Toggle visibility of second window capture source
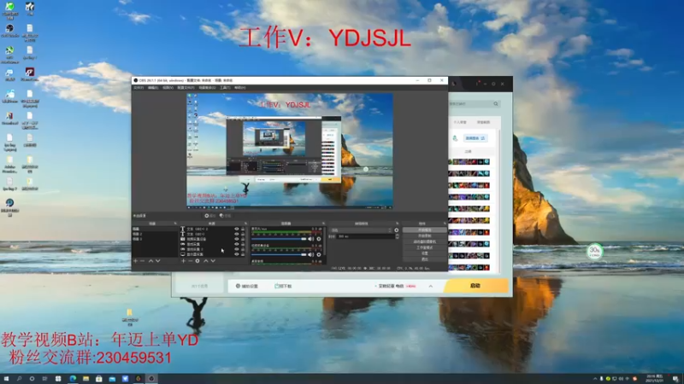The width and height of the screenshot is (684, 384). pyautogui.click(x=237, y=249)
